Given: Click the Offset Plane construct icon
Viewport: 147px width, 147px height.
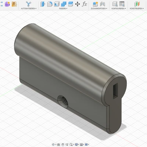Looking at the screenshot, I should tap(137, 4).
